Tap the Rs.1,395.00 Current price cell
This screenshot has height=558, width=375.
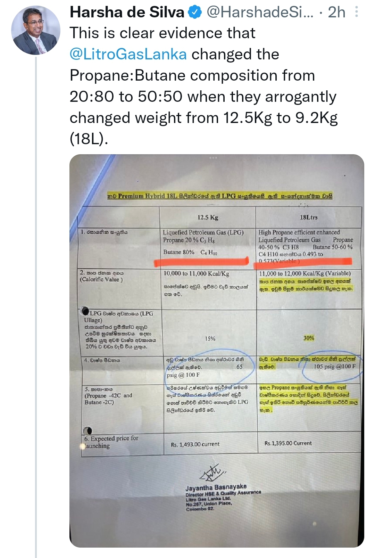click(x=288, y=443)
